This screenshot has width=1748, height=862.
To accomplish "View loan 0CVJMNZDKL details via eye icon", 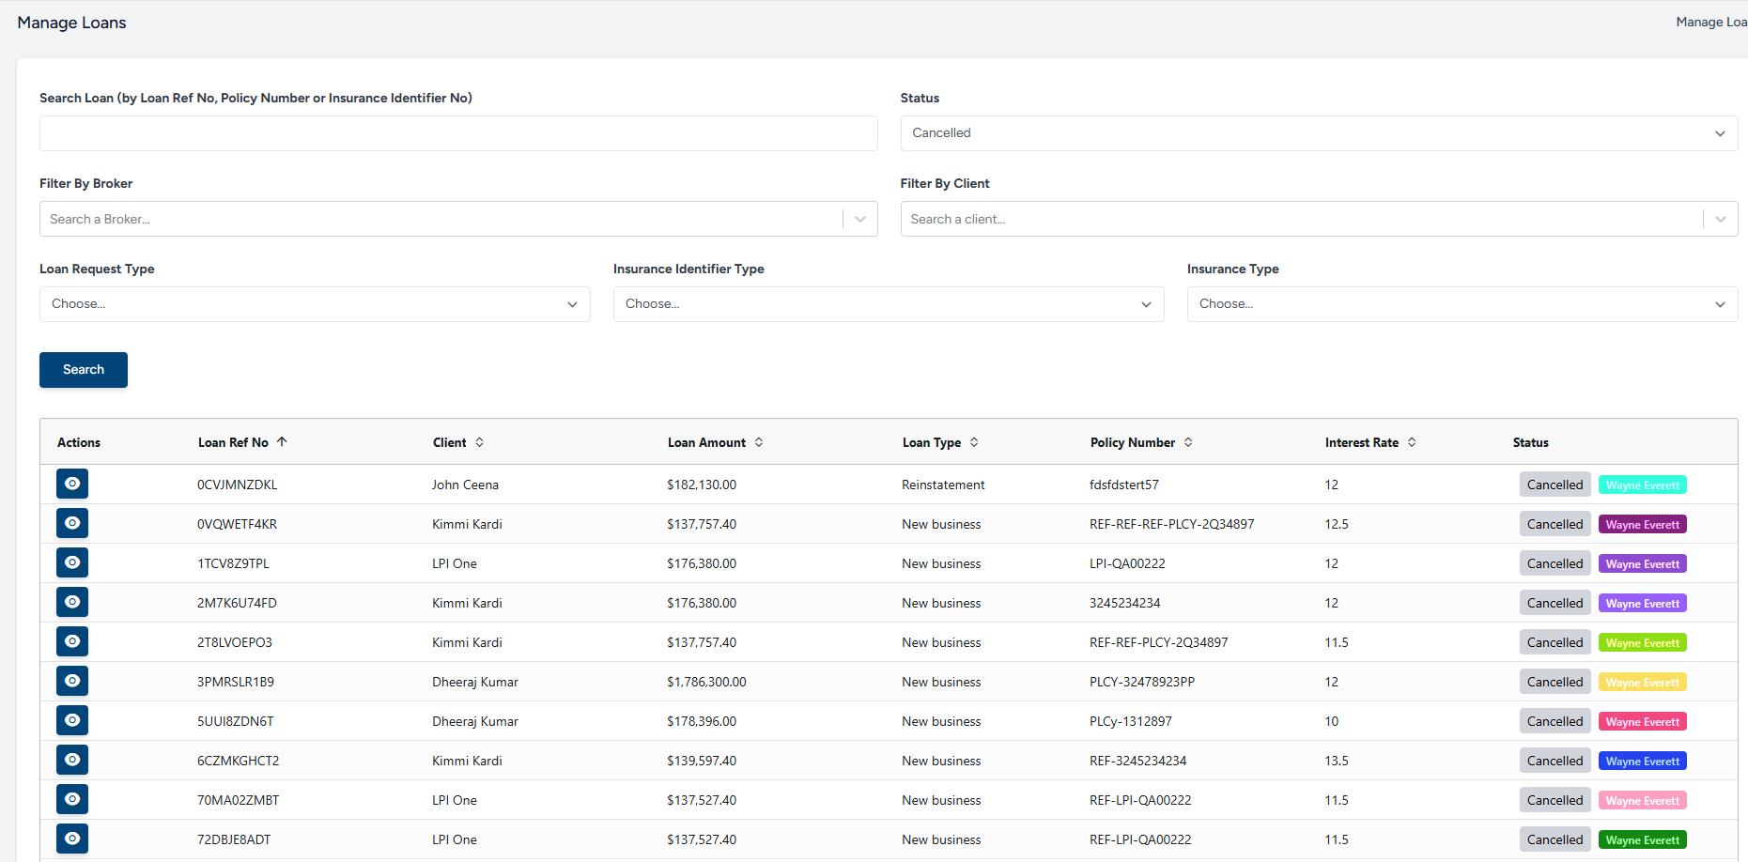I will tap(72, 484).
